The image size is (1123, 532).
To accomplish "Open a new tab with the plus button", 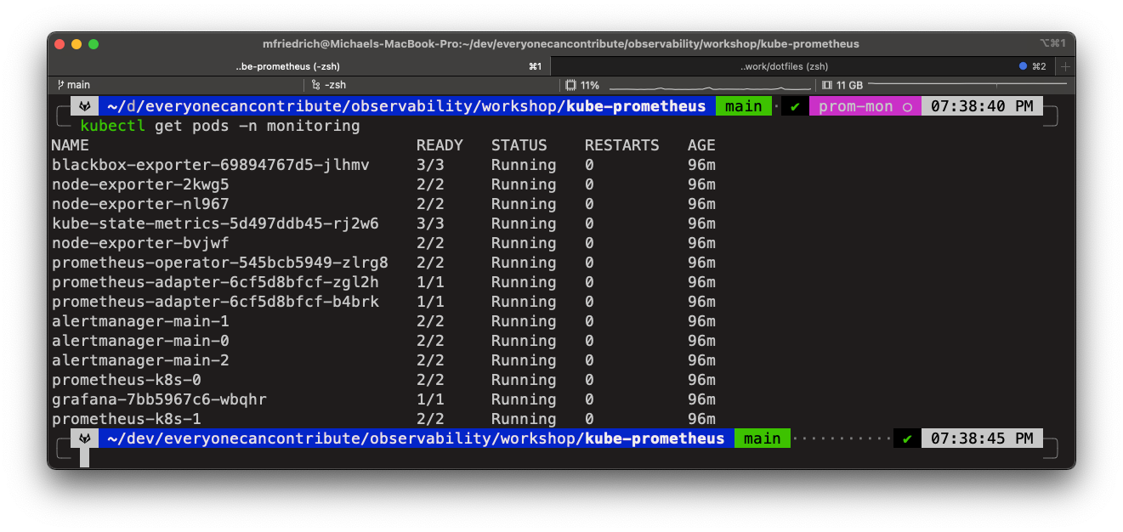I will coord(1066,66).
